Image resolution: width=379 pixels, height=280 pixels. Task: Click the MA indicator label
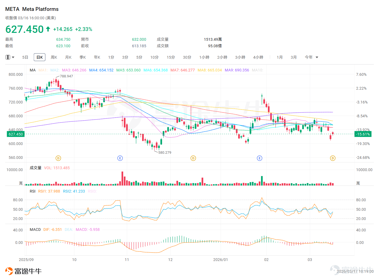click(33, 70)
